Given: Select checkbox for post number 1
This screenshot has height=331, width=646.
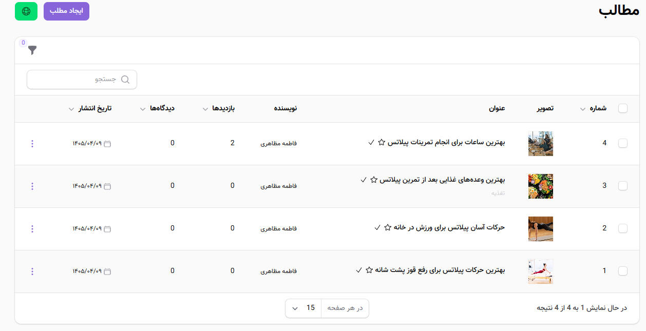Looking at the screenshot, I should tap(623, 271).
